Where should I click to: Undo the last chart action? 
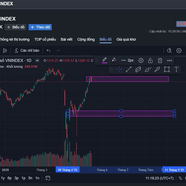(48, 51)
